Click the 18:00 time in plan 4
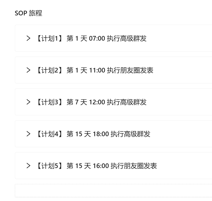The height and width of the screenshot is (201, 212). pyautogui.click(x=101, y=134)
